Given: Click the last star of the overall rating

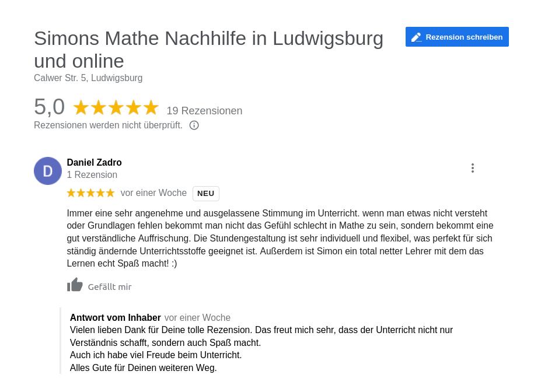Looking at the screenshot, I should click(x=151, y=108).
